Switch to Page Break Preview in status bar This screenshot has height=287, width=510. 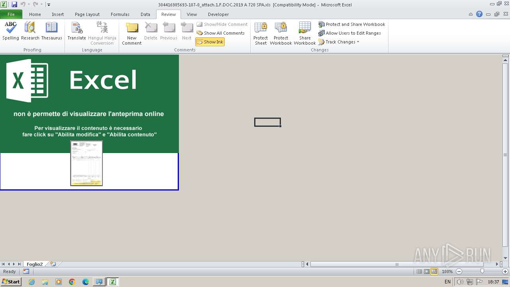(434, 271)
